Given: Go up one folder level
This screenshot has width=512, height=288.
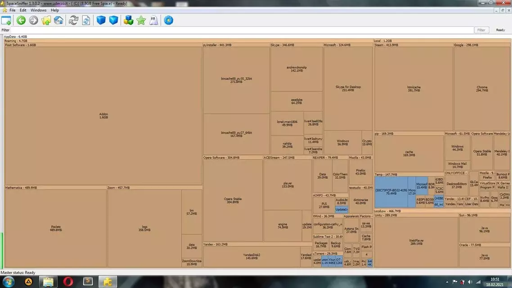Looking at the screenshot, I should pyautogui.click(x=46, y=20).
